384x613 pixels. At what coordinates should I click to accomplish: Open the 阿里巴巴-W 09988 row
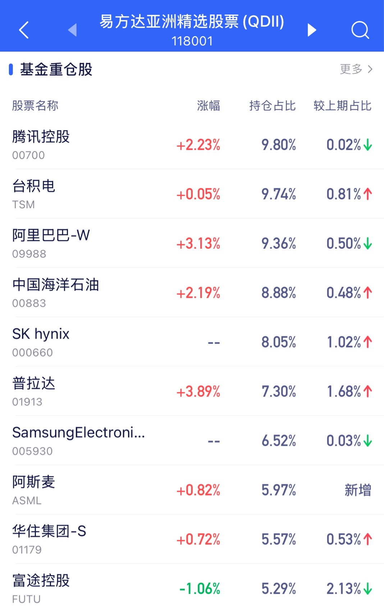tap(192, 243)
